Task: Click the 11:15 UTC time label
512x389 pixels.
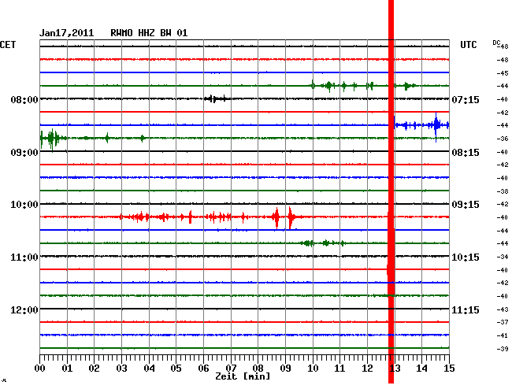Action: 466,309
